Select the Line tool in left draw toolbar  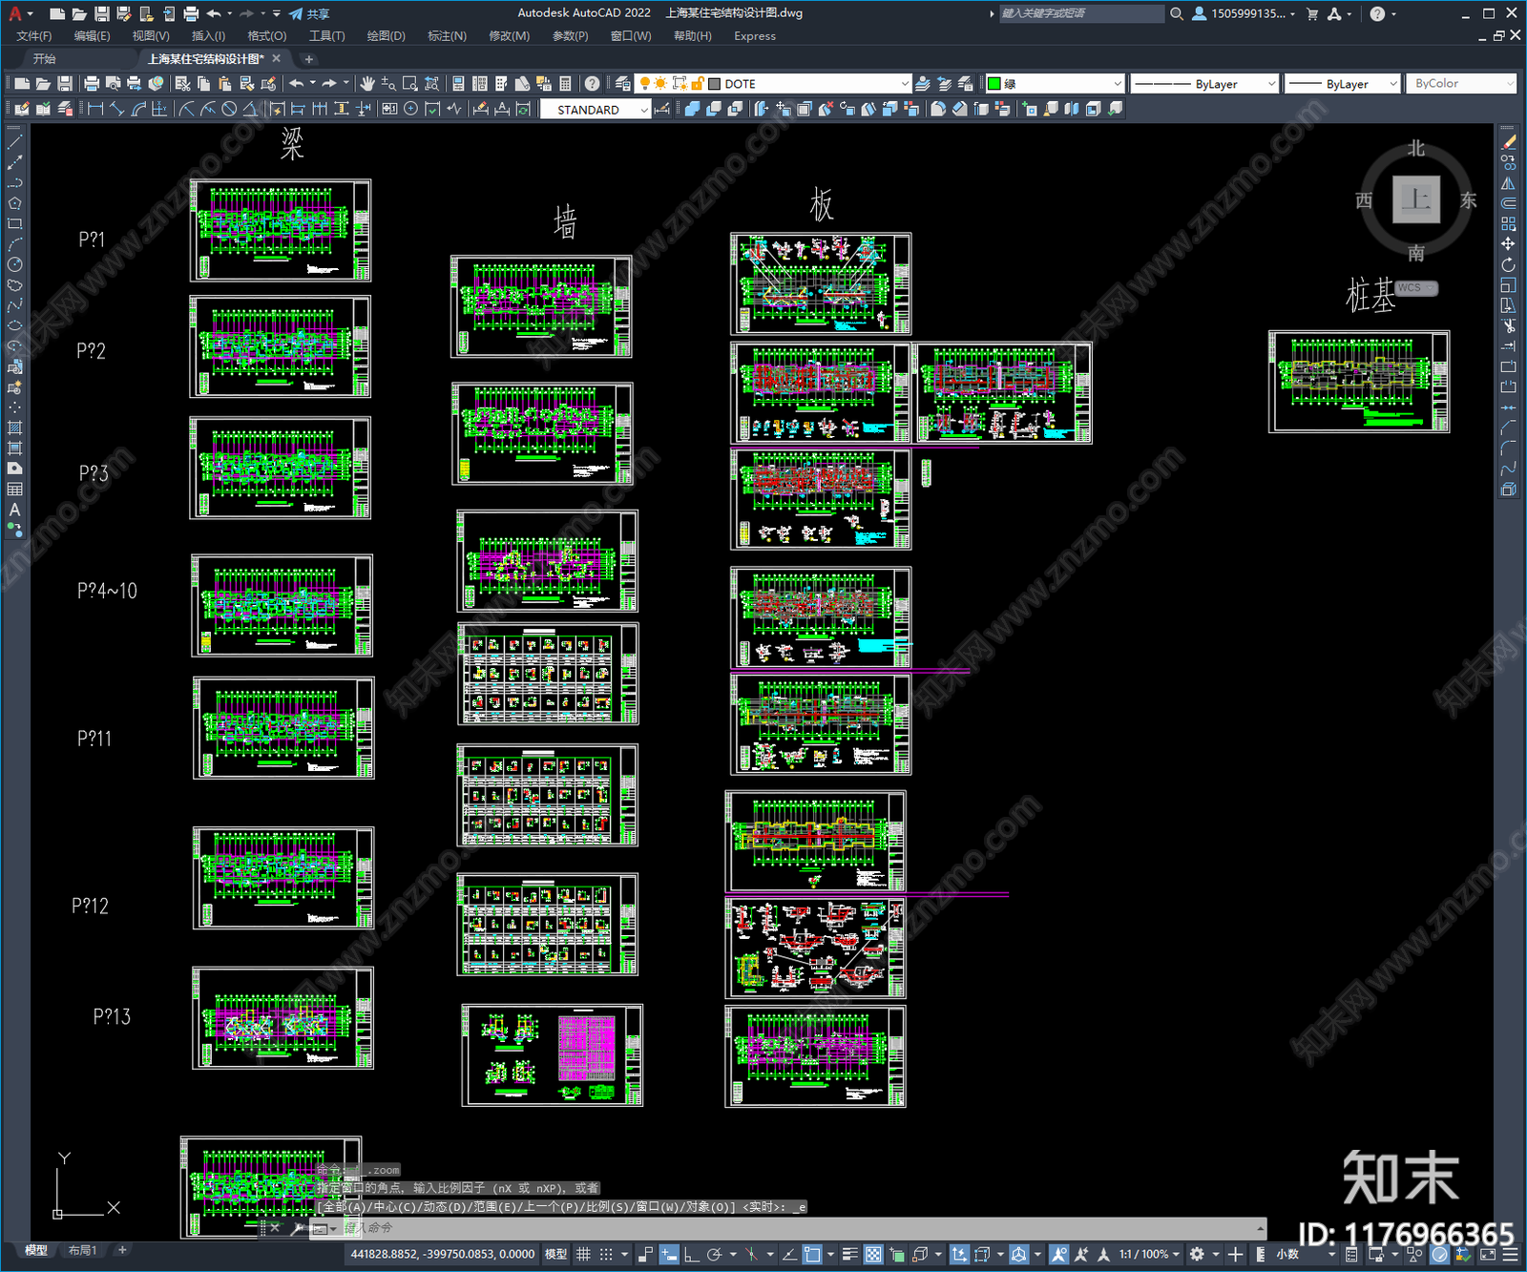click(14, 142)
